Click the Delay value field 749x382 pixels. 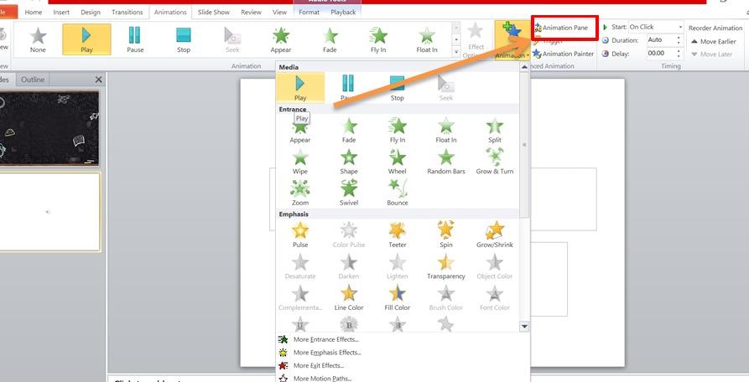tap(661, 54)
